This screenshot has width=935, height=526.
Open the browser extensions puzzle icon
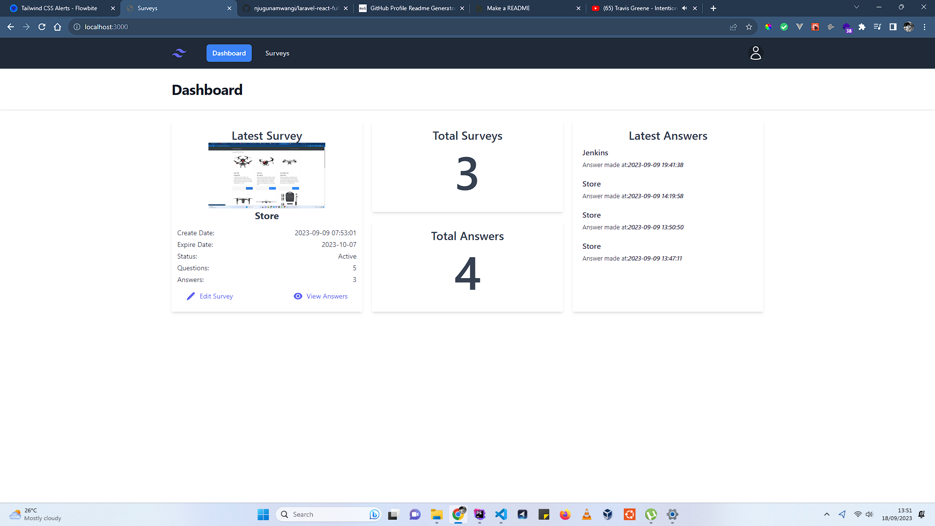coord(862,27)
